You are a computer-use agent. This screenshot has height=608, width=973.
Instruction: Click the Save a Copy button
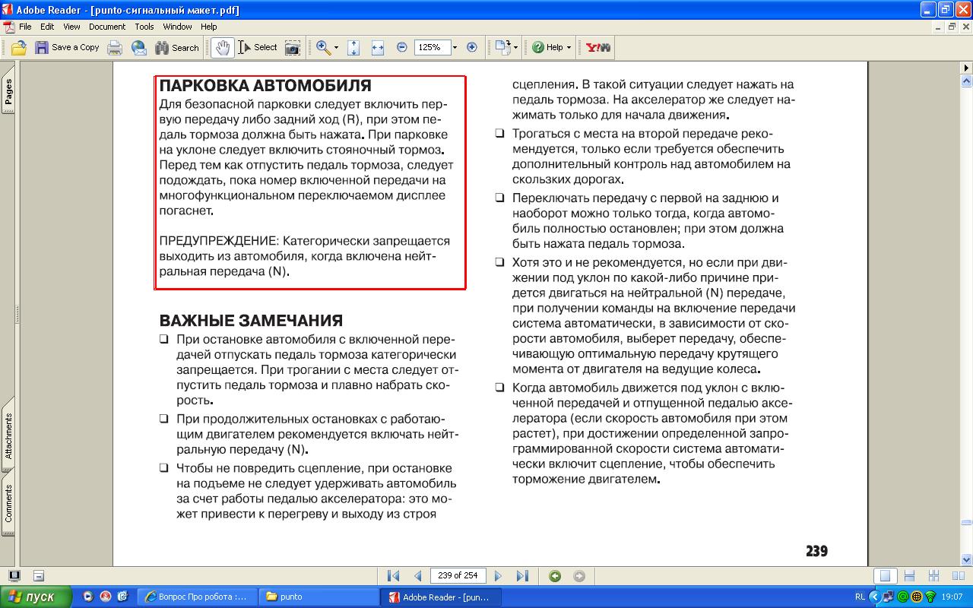pos(68,48)
